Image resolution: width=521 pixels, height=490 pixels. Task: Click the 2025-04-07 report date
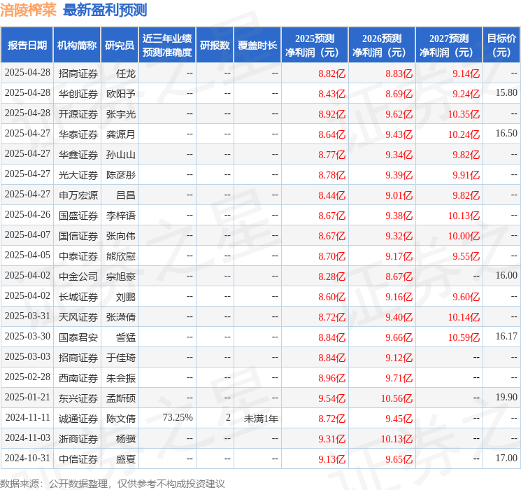coord(27,234)
